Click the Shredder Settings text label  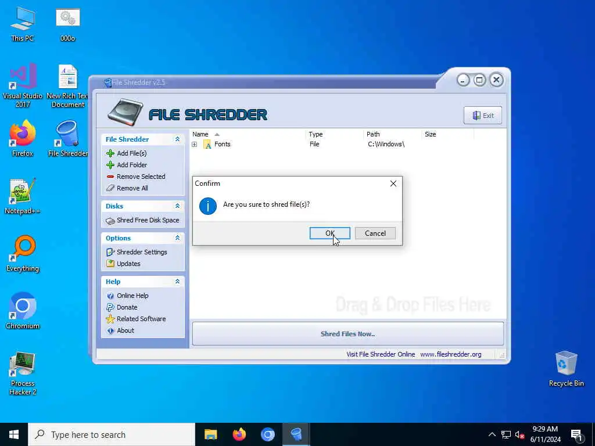(x=142, y=252)
